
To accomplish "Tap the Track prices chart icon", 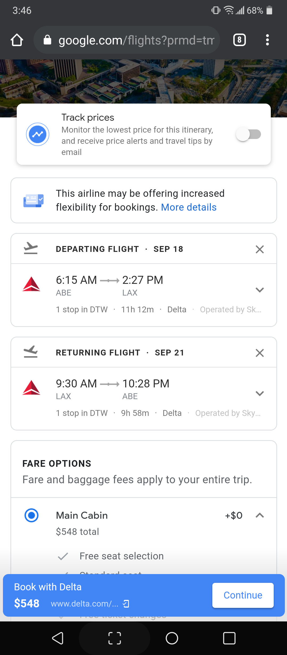I will (x=38, y=134).
